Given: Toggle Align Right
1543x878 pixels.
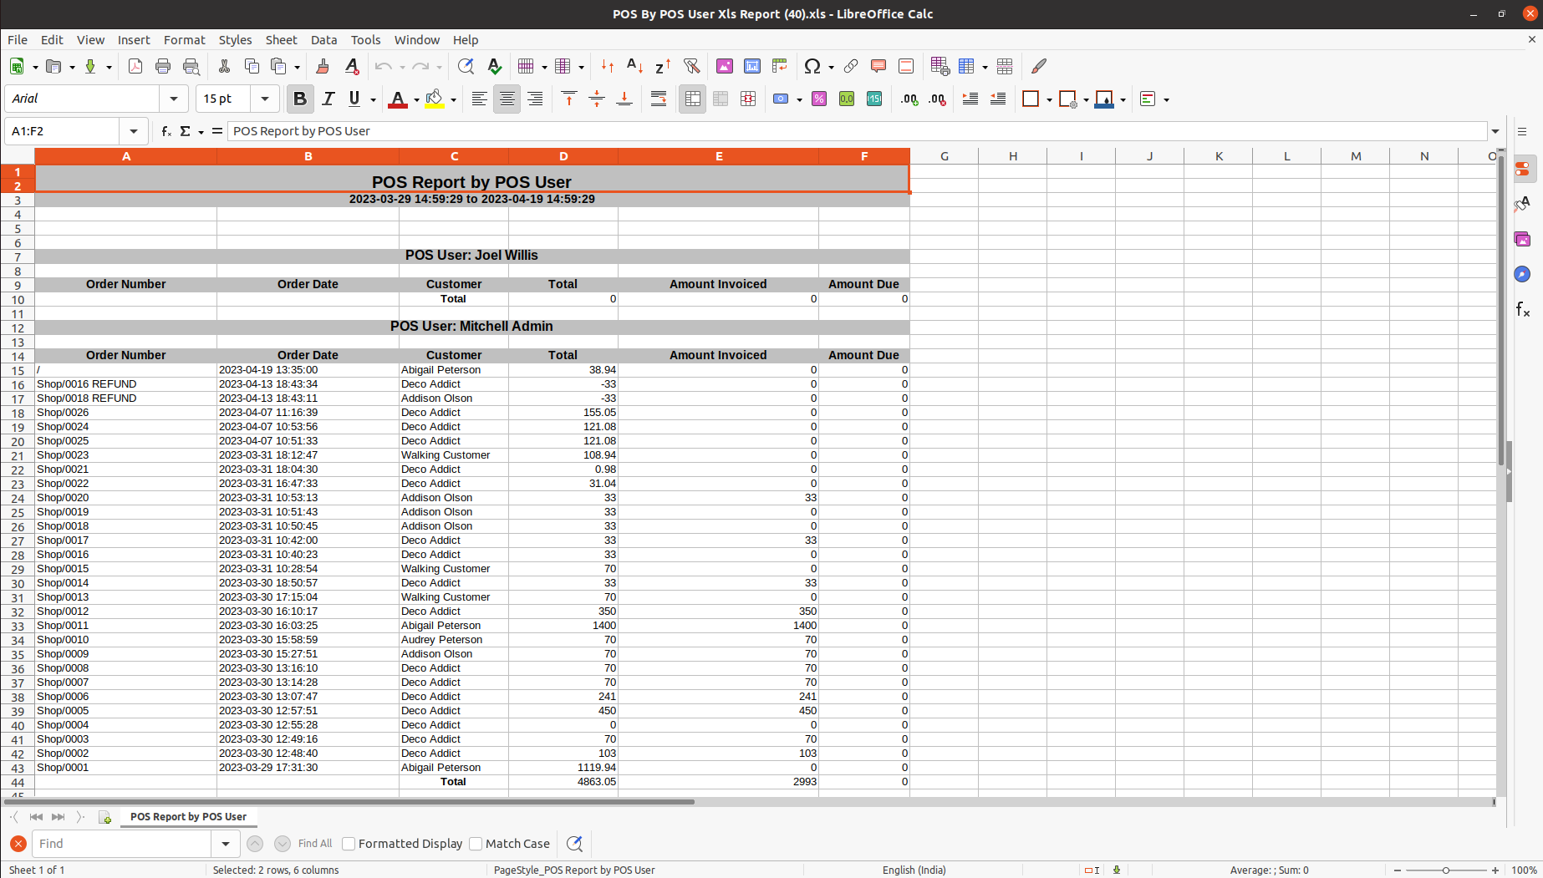Looking at the screenshot, I should click(x=535, y=99).
